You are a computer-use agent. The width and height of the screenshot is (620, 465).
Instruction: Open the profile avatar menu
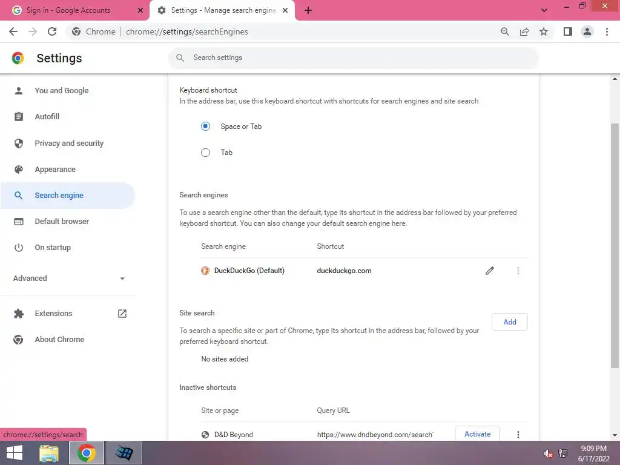pyautogui.click(x=587, y=31)
